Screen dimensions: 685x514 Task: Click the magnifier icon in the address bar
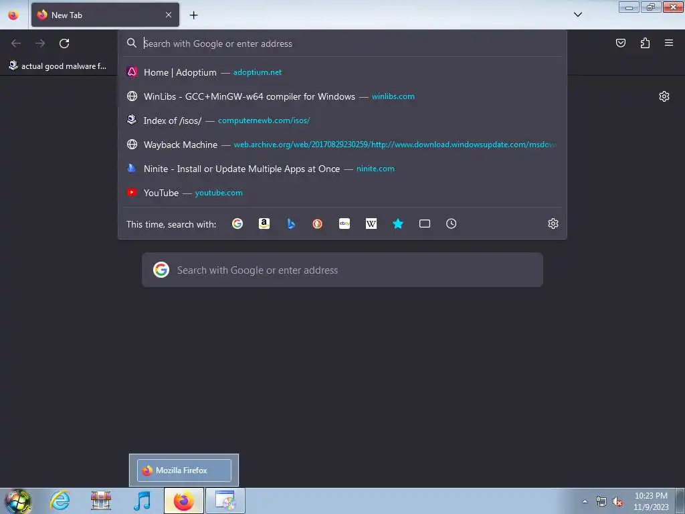(x=132, y=43)
